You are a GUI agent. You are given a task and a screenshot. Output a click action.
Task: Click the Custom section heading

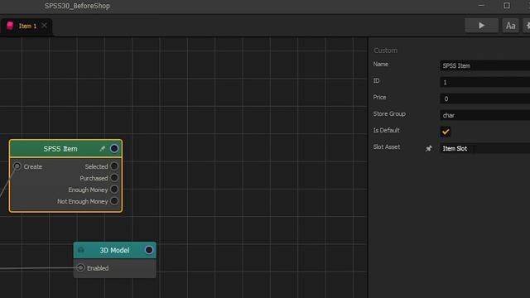click(385, 50)
